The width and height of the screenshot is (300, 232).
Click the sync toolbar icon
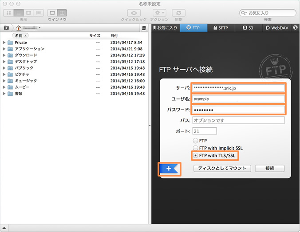(x=178, y=13)
